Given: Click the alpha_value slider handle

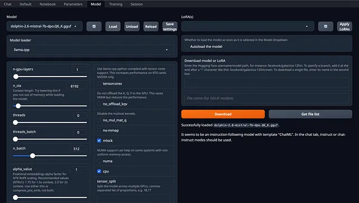Looking at the screenshot, I should [x=15, y=197].
